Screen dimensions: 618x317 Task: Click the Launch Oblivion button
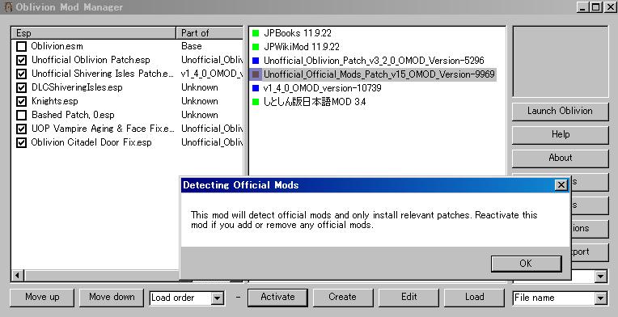click(560, 111)
